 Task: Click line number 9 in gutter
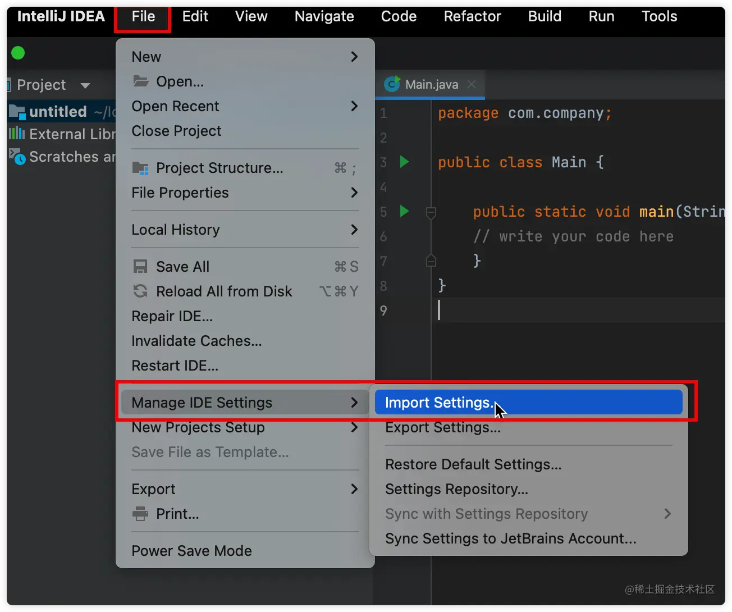383,310
